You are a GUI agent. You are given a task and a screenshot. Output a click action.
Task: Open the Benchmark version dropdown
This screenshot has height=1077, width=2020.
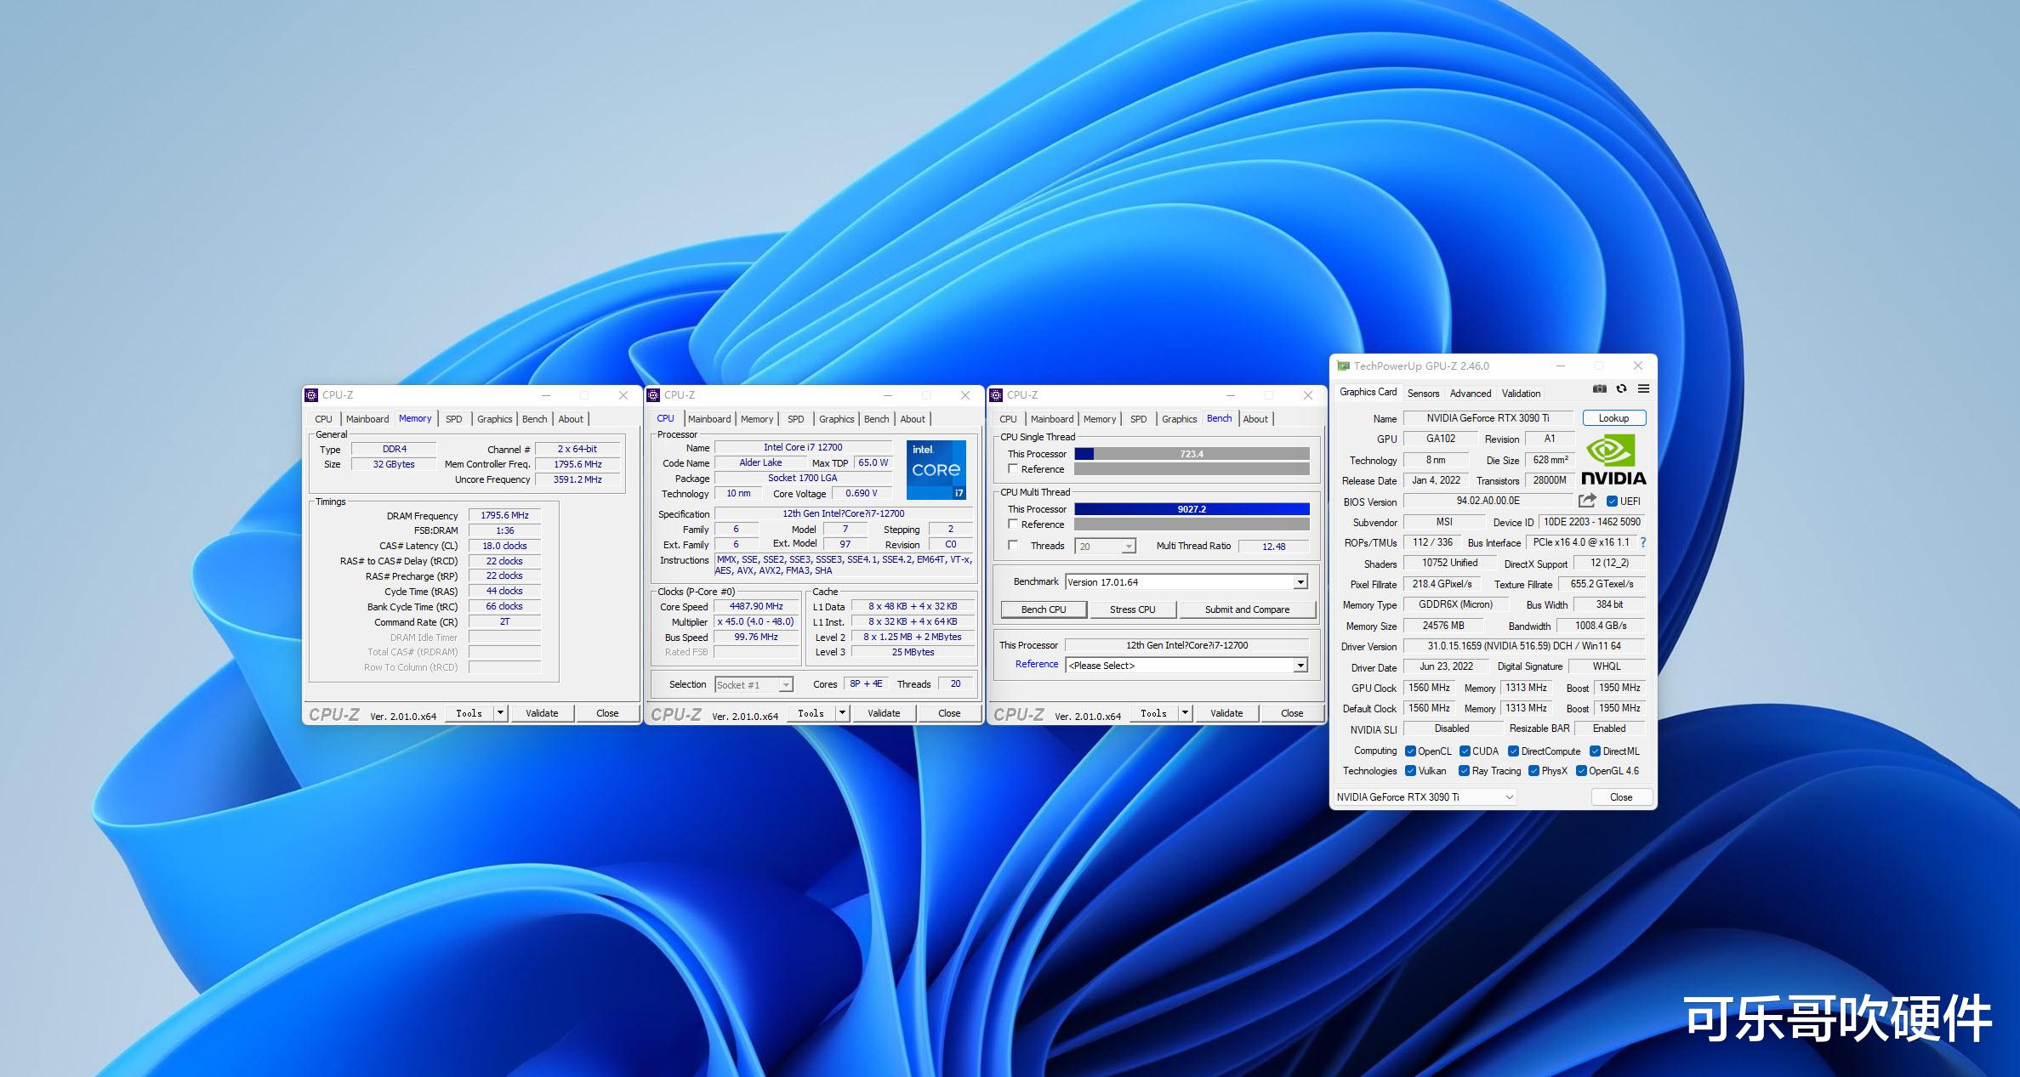click(1300, 582)
